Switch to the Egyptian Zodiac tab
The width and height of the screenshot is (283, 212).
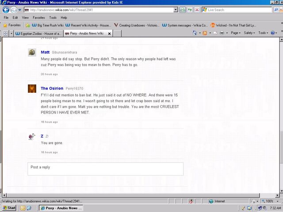point(38,34)
